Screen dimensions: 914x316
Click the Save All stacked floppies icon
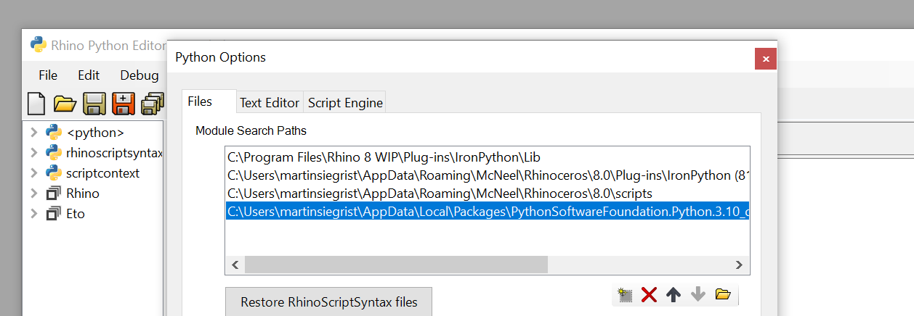(152, 104)
